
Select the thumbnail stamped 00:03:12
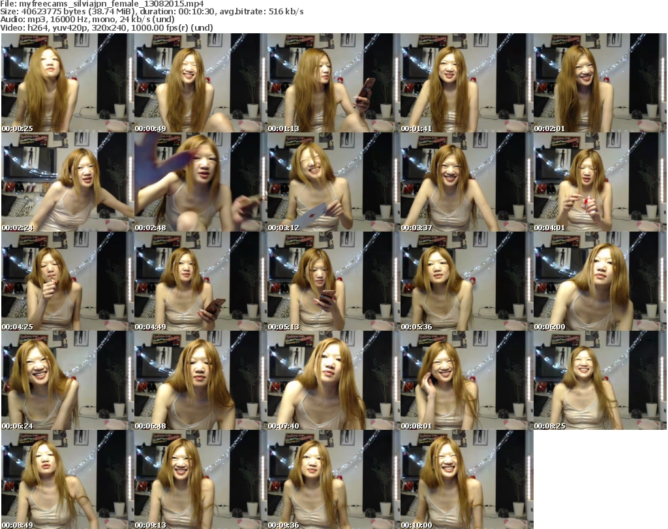click(x=333, y=182)
